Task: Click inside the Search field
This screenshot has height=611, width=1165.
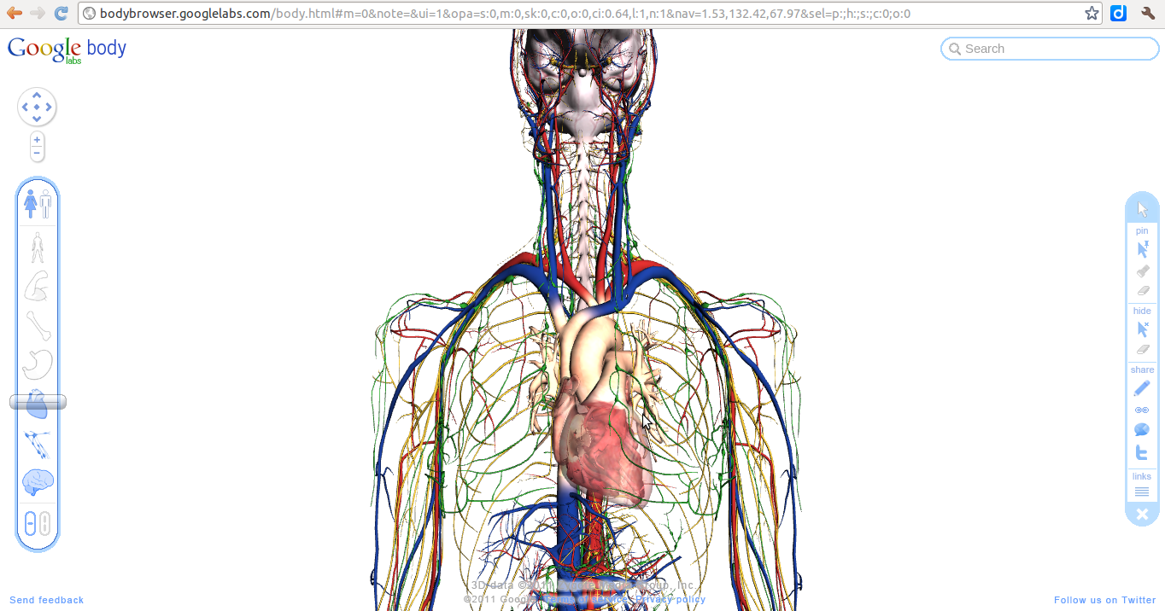Action: (x=1049, y=49)
